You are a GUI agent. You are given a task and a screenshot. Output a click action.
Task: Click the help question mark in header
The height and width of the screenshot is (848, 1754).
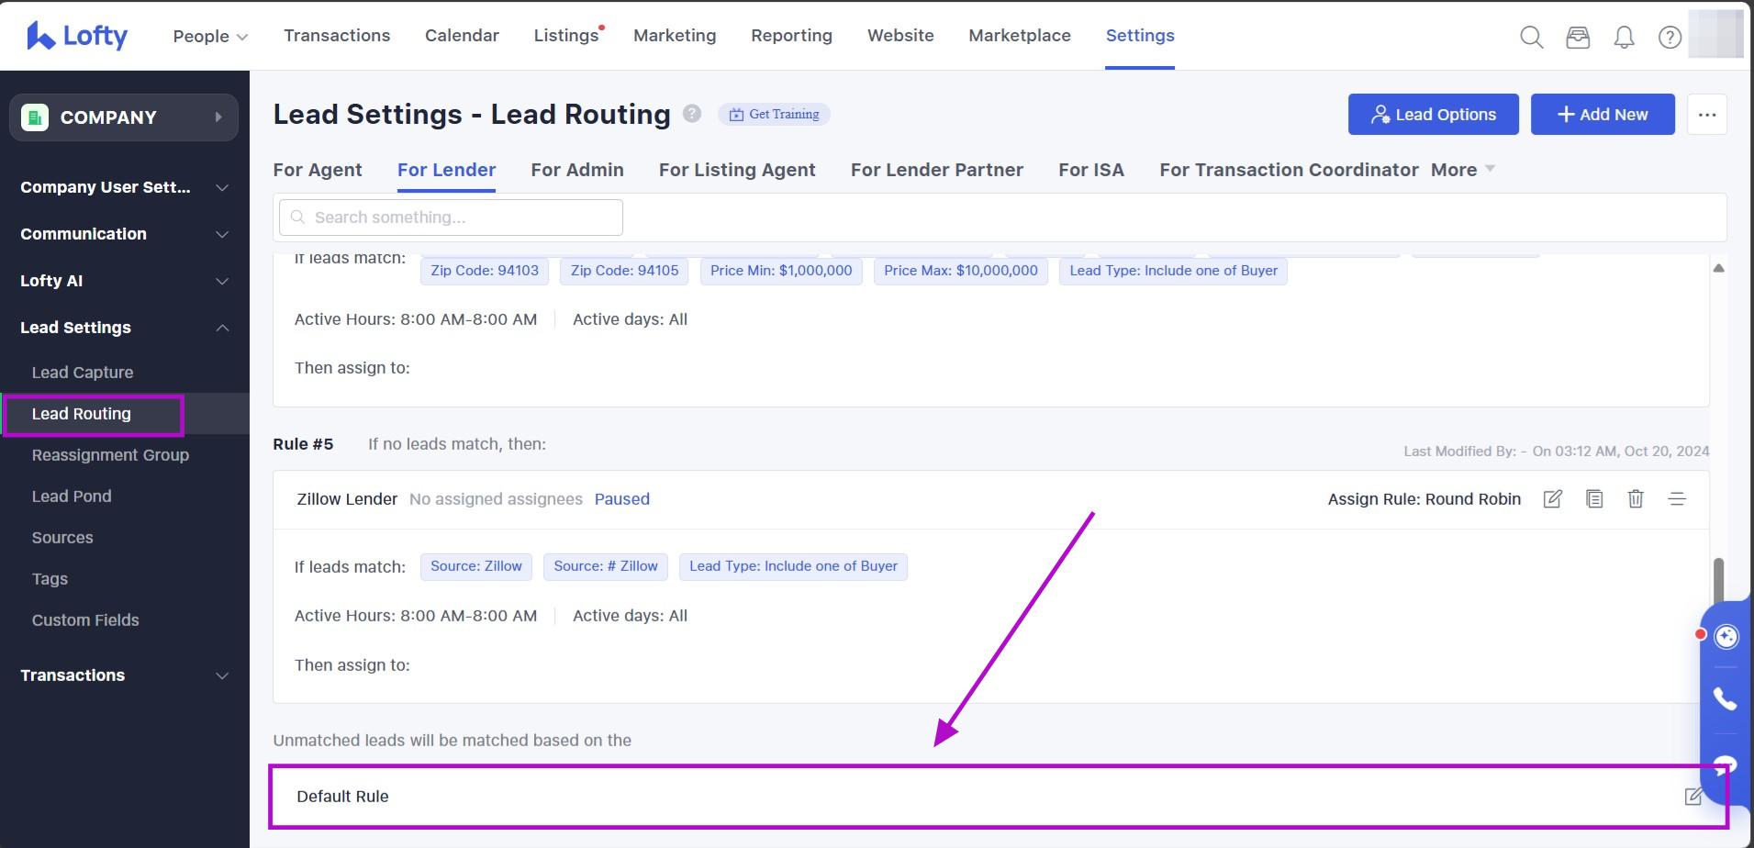click(x=1670, y=37)
